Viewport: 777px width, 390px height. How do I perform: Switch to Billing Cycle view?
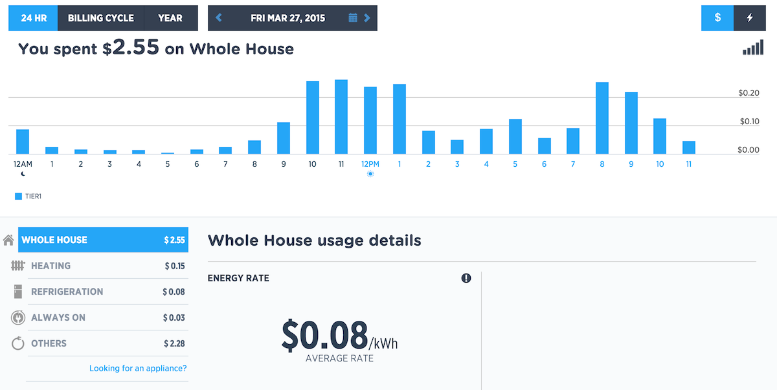(101, 18)
